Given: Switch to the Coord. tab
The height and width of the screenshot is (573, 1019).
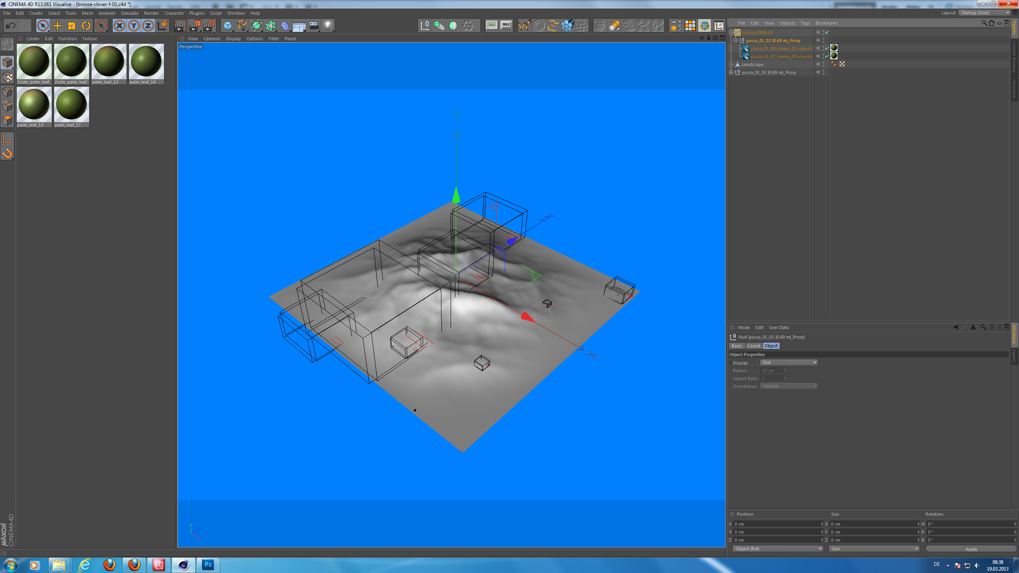Looking at the screenshot, I should pos(754,346).
